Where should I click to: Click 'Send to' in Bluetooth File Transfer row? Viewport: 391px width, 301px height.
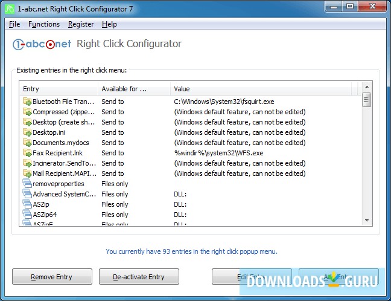(x=112, y=102)
